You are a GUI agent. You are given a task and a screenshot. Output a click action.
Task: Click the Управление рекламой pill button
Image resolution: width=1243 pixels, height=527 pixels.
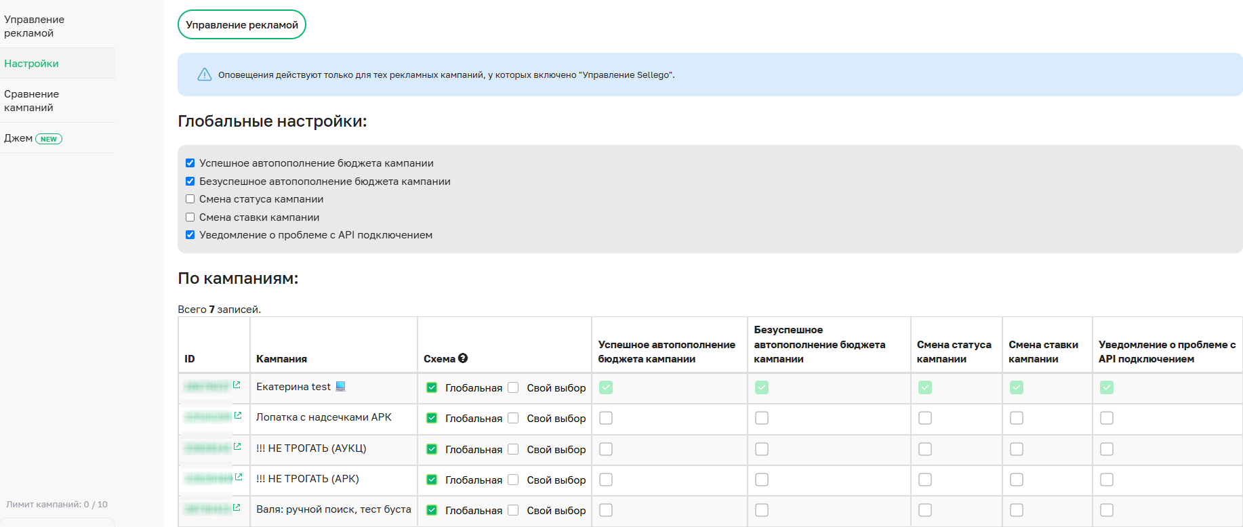(x=242, y=25)
